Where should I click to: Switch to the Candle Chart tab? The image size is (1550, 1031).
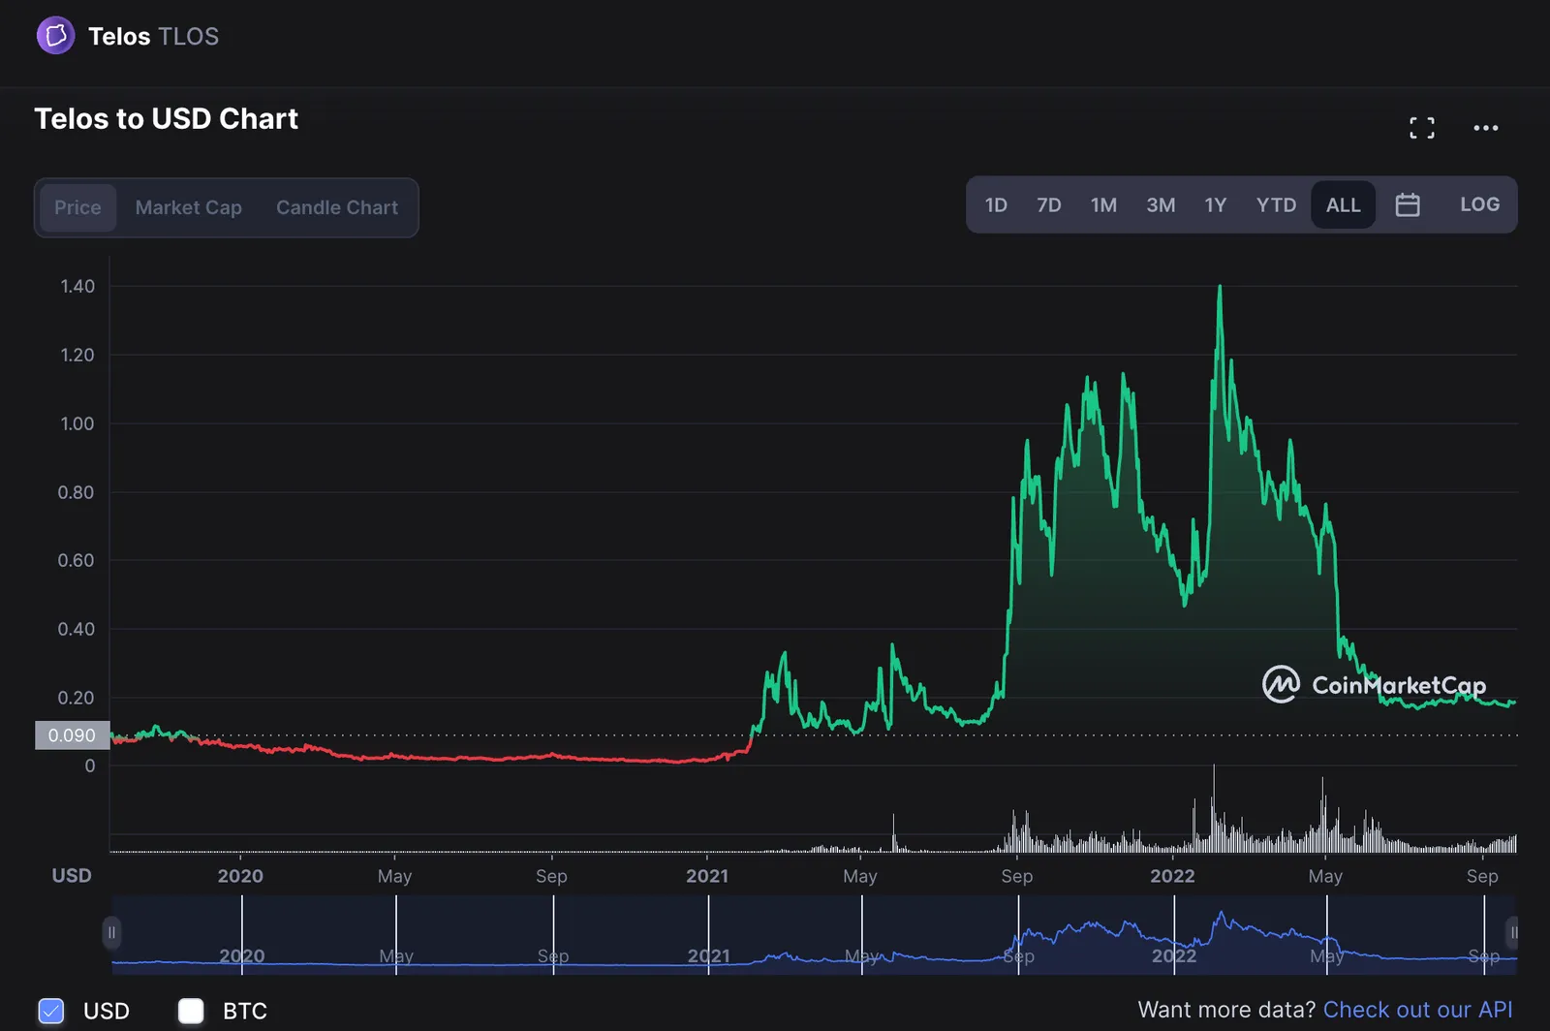(337, 207)
